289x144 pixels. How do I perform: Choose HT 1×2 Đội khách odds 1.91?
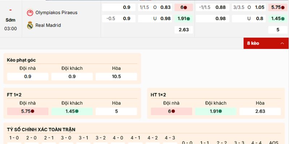click(216, 111)
